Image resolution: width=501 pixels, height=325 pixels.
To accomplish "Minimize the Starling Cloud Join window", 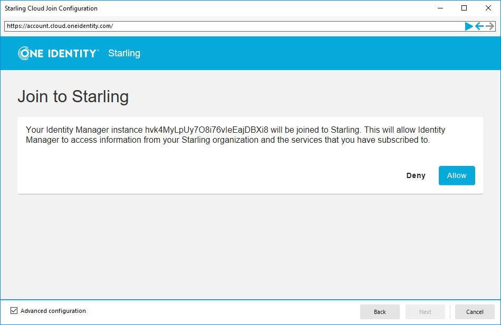I will pos(440,8).
